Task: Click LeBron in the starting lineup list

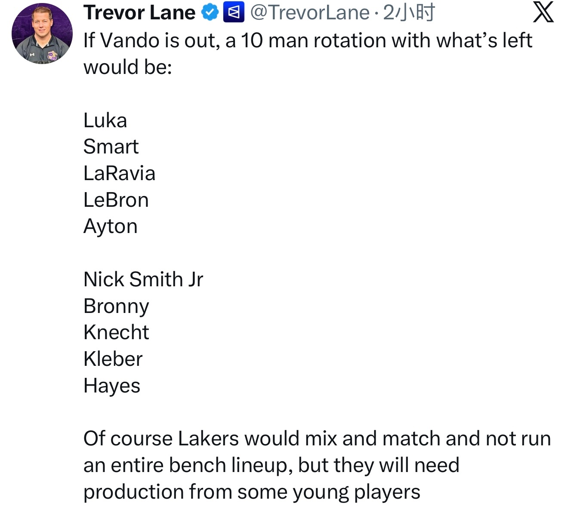Action: [x=116, y=200]
